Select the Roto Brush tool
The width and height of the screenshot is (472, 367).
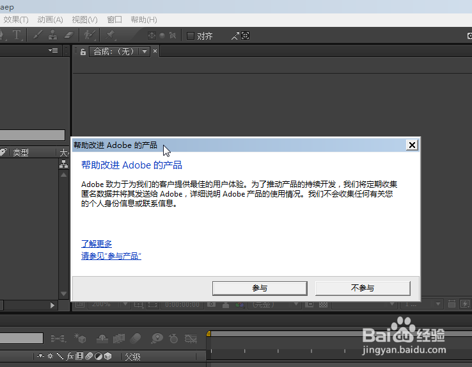coord(90,35)
